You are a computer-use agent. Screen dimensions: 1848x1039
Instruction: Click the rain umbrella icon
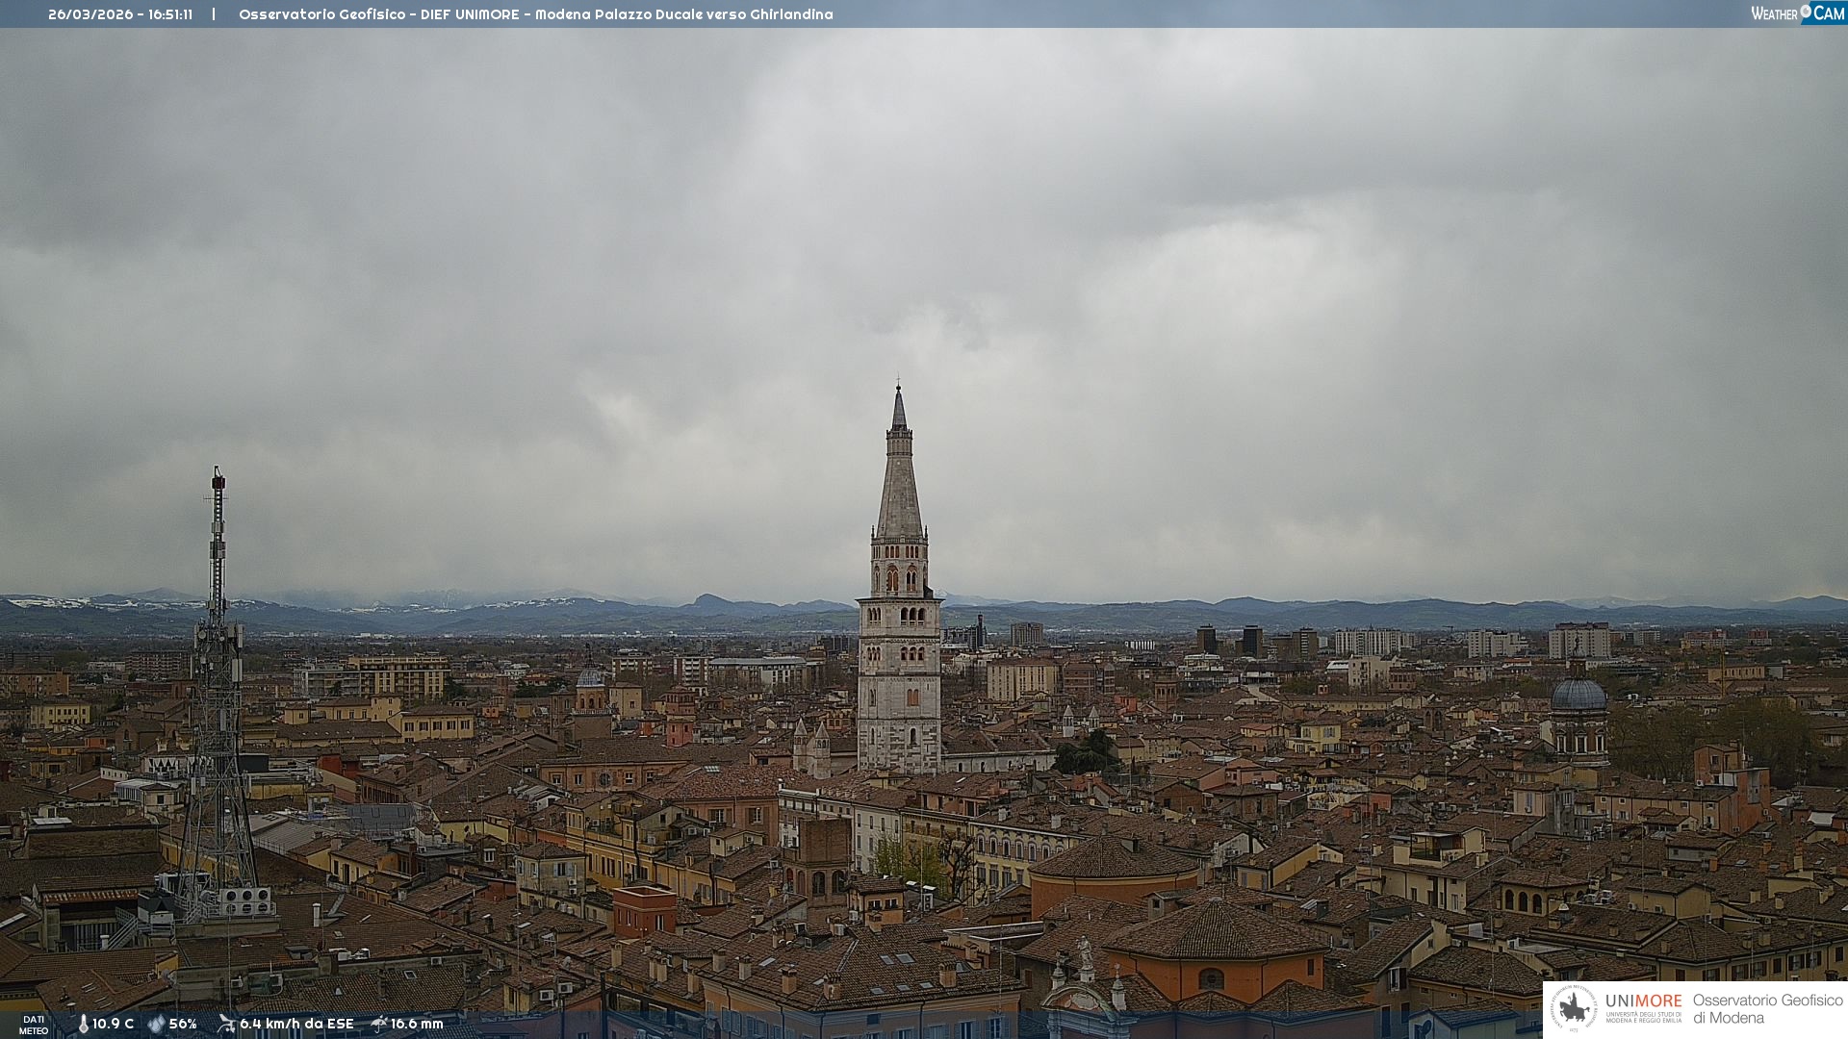379,1024
